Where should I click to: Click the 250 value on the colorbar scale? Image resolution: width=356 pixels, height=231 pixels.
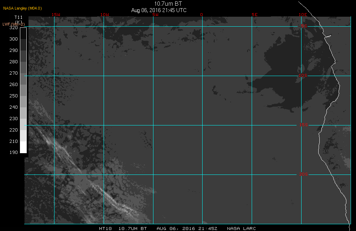[x=14, y=96]
